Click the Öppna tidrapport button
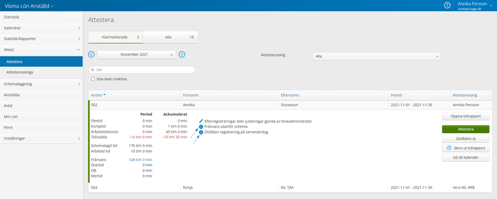The height and width of the screenshot is (199, 497). click(x=465, y=116)
